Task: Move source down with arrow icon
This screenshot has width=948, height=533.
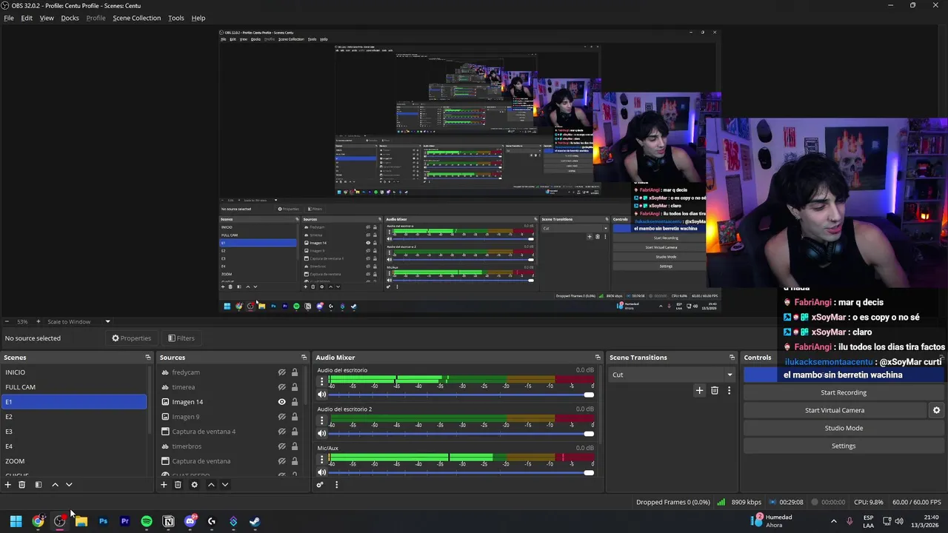Action: (x=225, y=485)
